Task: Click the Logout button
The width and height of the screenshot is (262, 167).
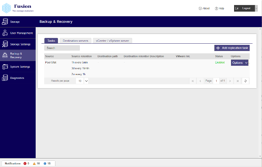Action: tap(244, 8)
